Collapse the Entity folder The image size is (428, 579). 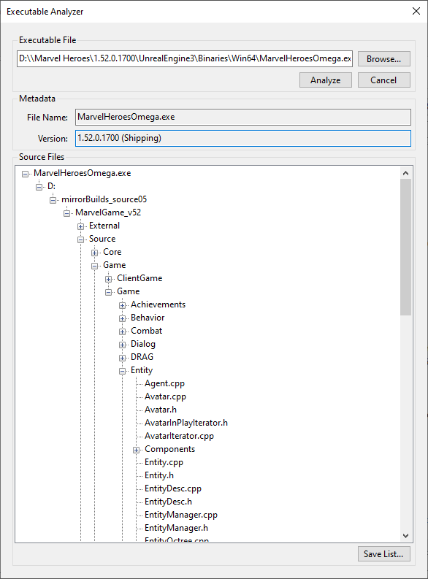122,371
